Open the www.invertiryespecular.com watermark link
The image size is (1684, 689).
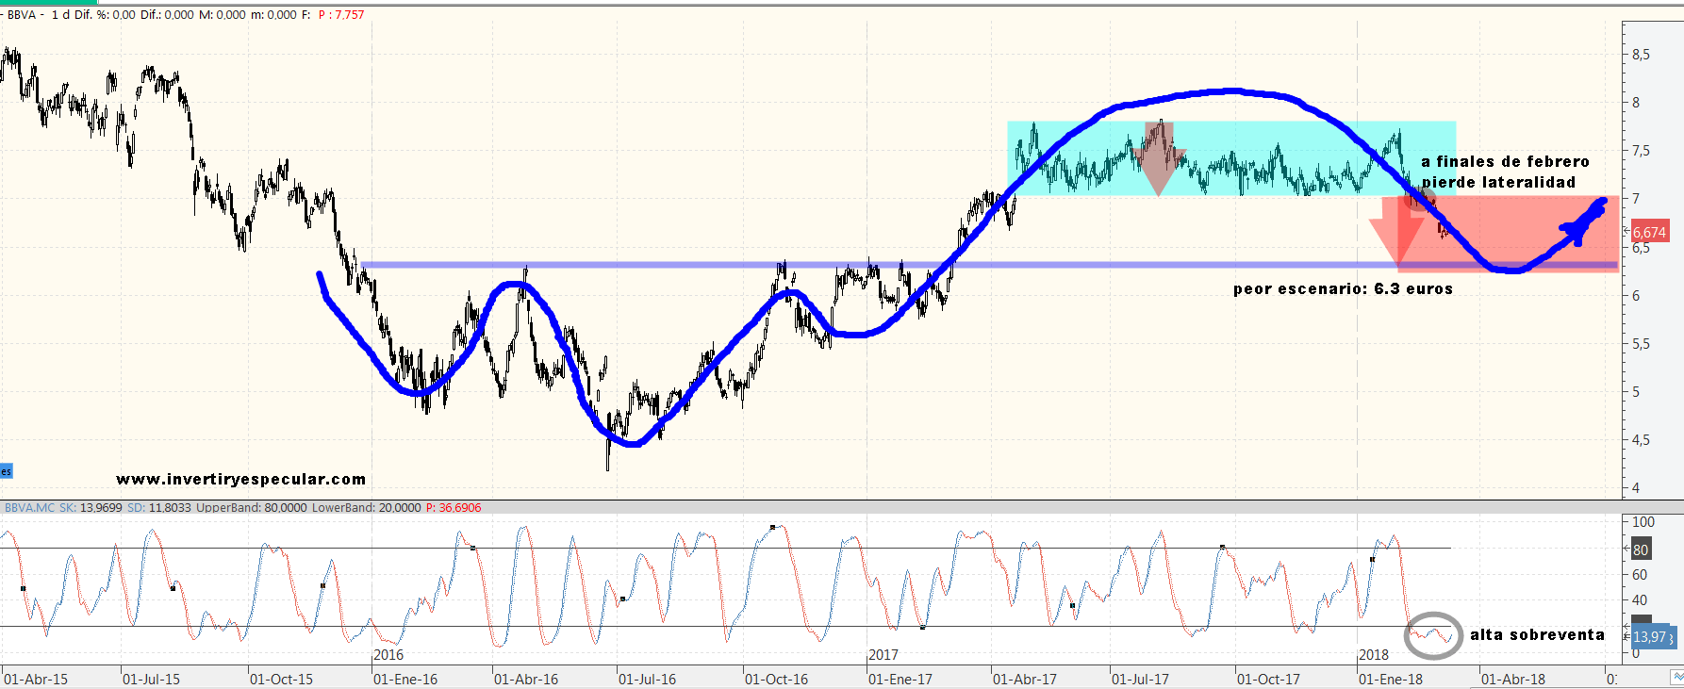tap(240, 479)
